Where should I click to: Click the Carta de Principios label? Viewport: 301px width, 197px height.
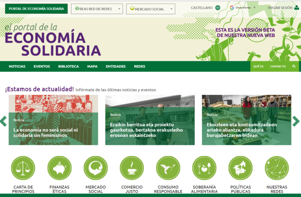pos(23,189)
